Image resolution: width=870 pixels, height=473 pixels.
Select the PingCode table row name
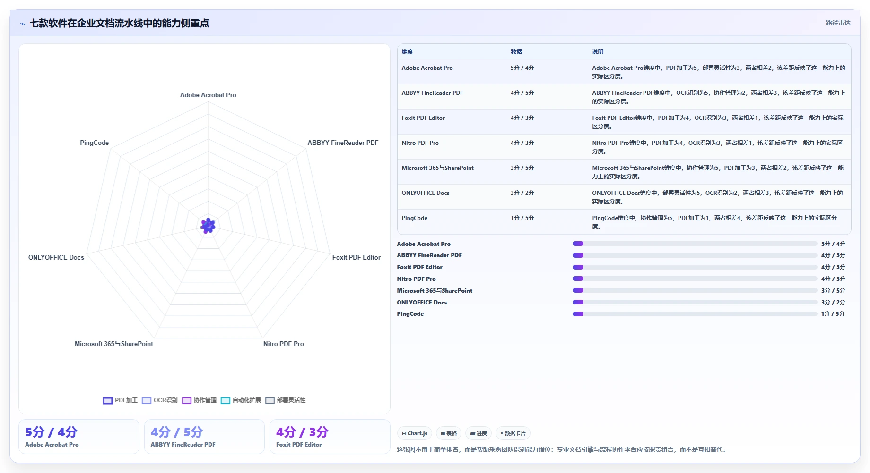[414, 218]
